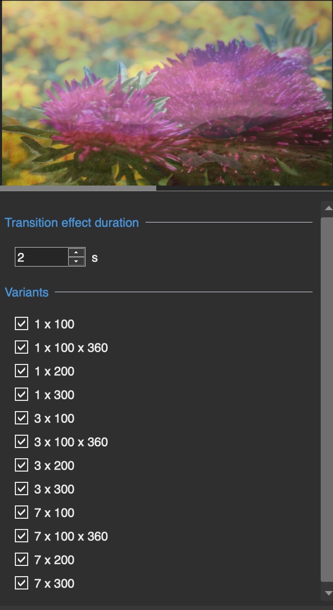This screenshot has height=610, width=333.
Task: Click the flower transition preview image
Action: 168,93
